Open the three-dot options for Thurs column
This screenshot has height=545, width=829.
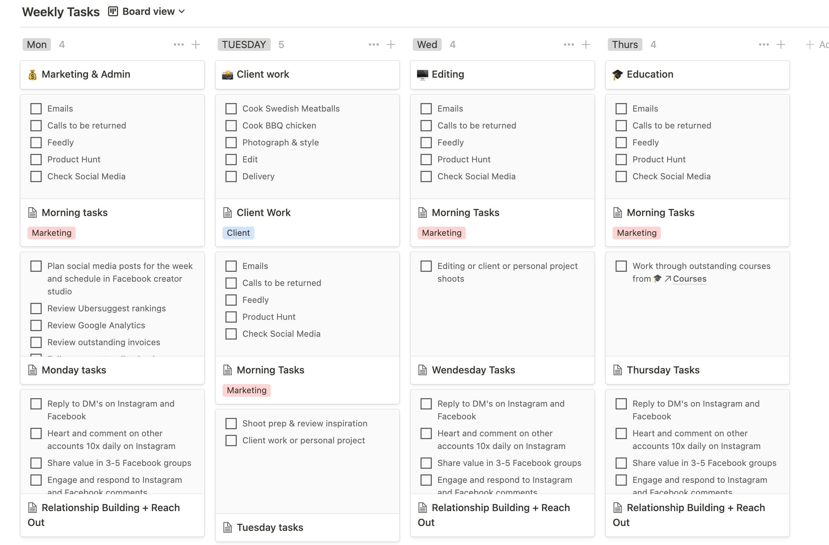coord(764,44)
